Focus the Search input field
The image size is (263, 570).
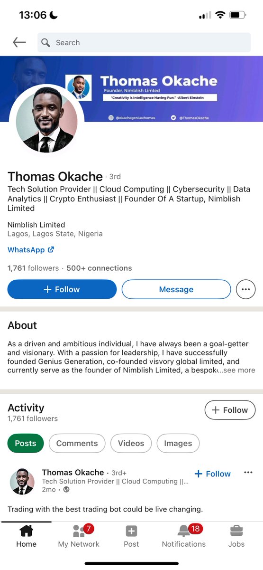[x=144, y=42]
